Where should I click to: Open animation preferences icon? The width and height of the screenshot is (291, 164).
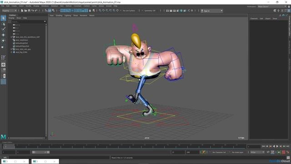coord(288,152)
